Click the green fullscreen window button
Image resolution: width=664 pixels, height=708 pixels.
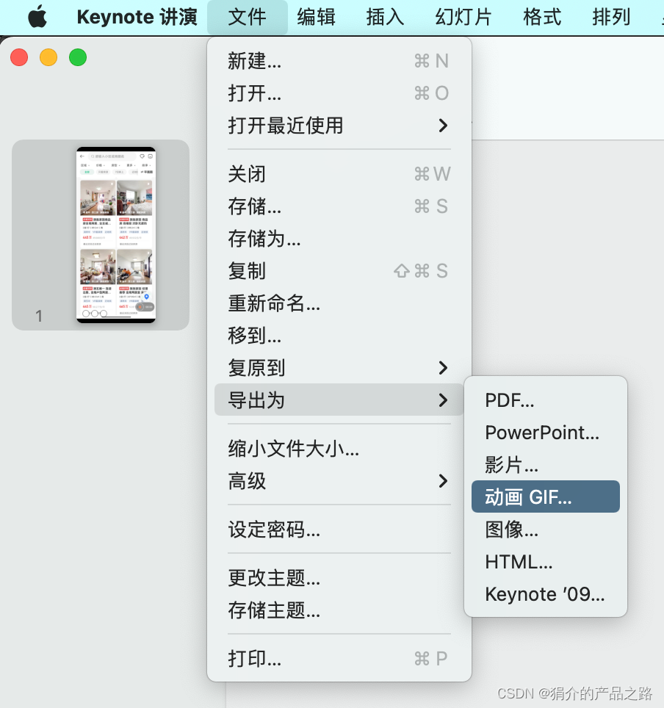pyautogui.click(x=78, y=57)
